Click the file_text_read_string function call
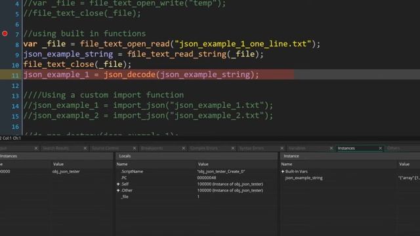This screenshot has width=420, height=236. click(x=177, y=54)
